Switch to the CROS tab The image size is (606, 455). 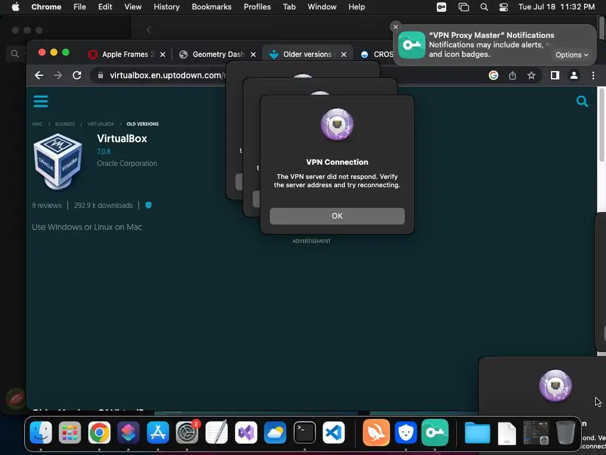click(377, 55)
